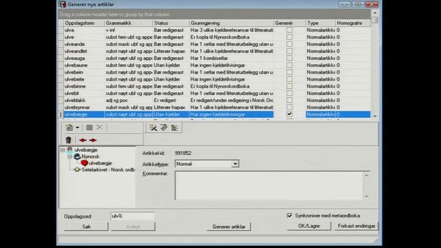Click the article grid scrollbar down arrow
Image resolution: width=441 pixels, height=248 pixels.
coord(375,116)
